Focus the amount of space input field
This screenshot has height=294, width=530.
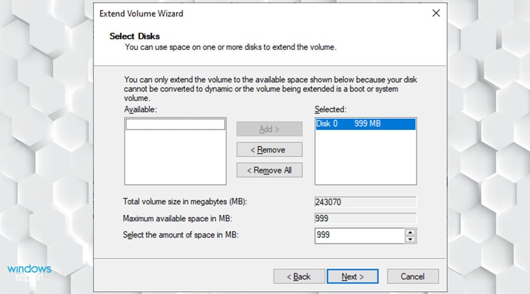[x=359, y=235]
